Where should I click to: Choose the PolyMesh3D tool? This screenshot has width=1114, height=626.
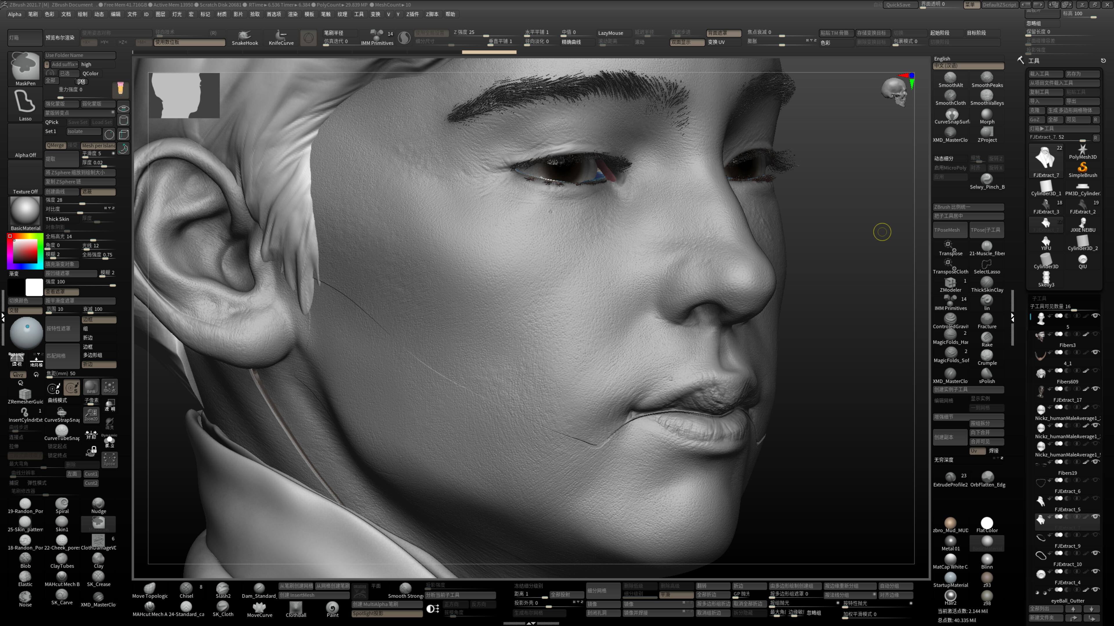click(1082, 152)
